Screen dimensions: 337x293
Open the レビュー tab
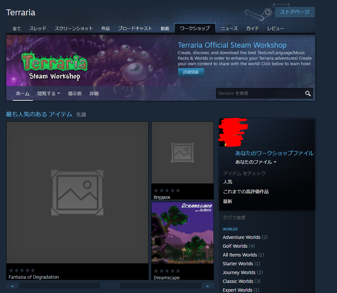click(x=275, y=29)
